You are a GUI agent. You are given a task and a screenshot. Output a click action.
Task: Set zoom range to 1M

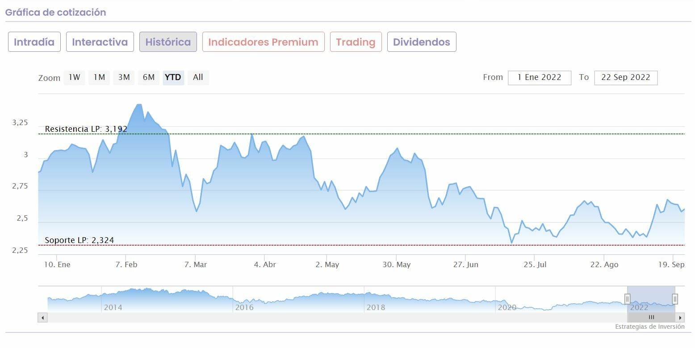(99, 77)
